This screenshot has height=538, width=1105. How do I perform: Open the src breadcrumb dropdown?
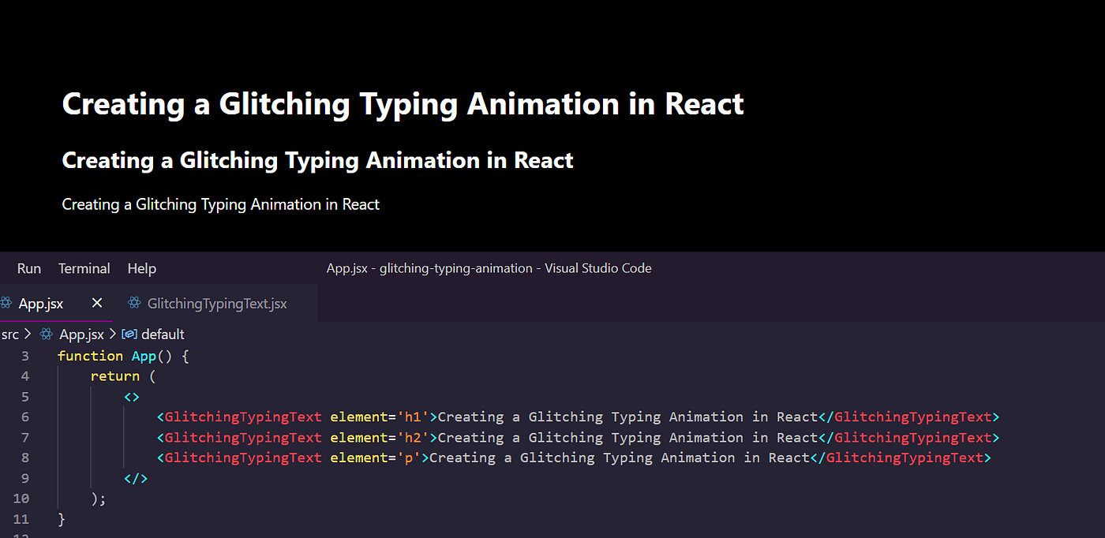pyautogui.click(x=9, y=334)
